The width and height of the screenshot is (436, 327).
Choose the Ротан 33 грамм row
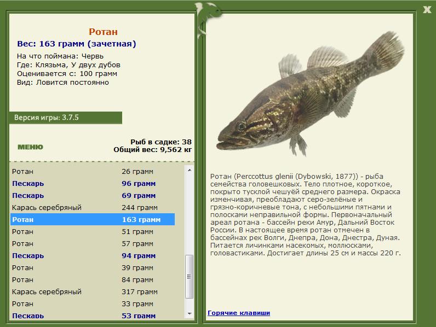(92, 304)
